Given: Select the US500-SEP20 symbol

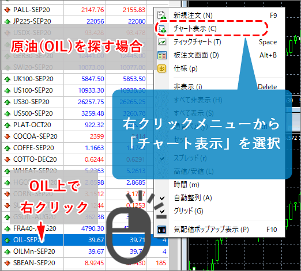Looking at the screenshot, I should 33,113.
